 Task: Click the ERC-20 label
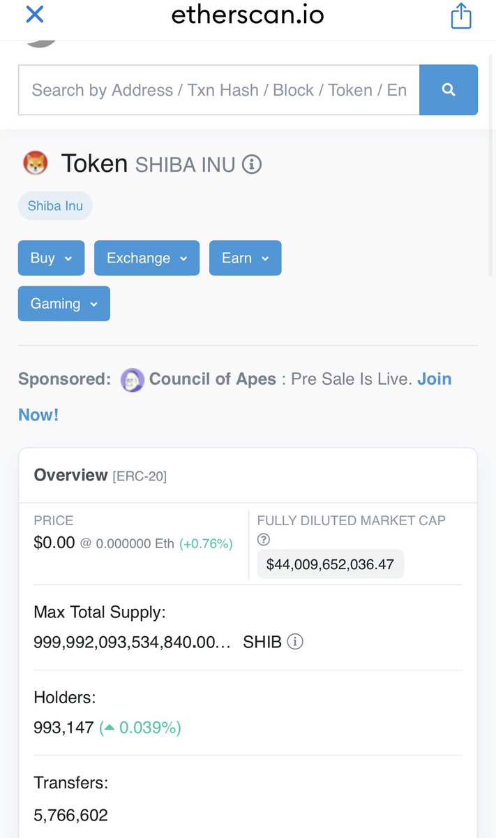[x=140, y=476]
